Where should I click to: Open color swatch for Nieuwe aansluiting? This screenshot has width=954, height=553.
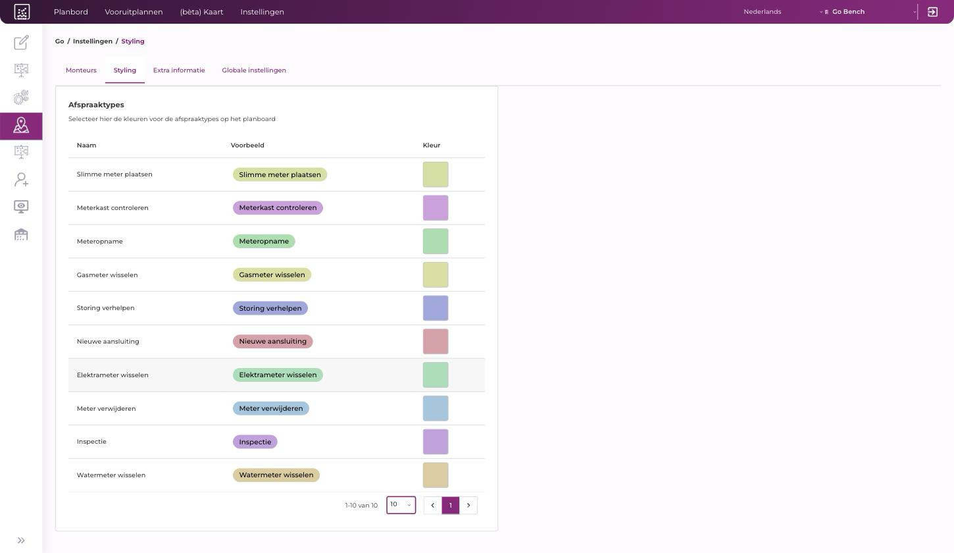tap(436, 342)
